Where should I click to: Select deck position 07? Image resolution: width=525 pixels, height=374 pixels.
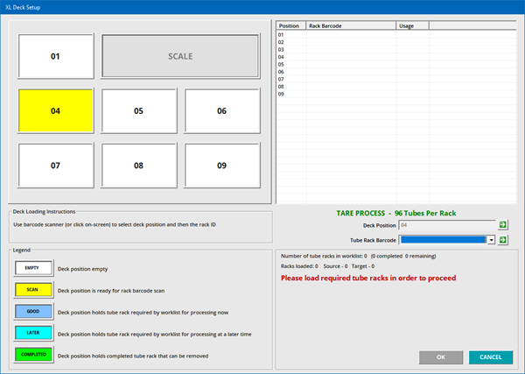(55, 165)
